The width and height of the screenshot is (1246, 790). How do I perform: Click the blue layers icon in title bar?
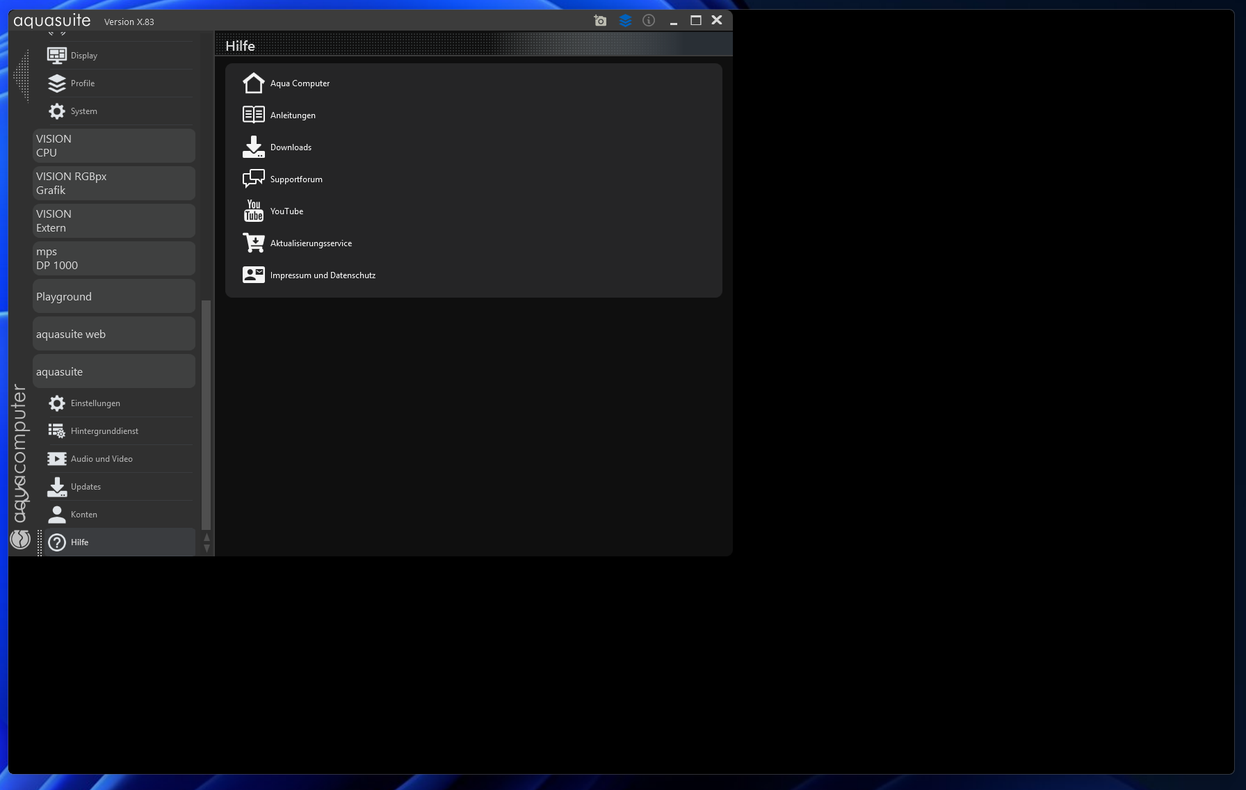(x=625, y=21)
